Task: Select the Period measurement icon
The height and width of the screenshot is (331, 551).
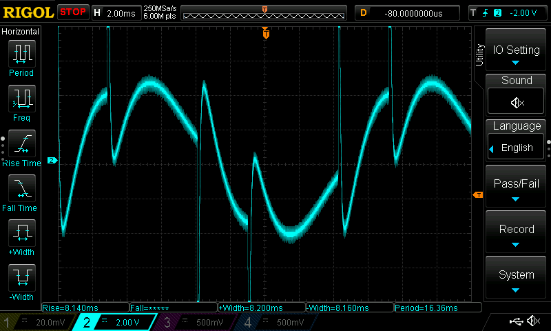Action: coord(21,57)
